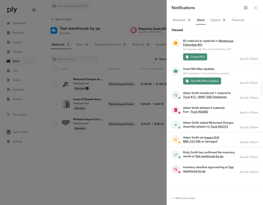This screenshot has height=205, width=263.
Task: Switch to Requests notifications tab
Action: coord(182,20)
